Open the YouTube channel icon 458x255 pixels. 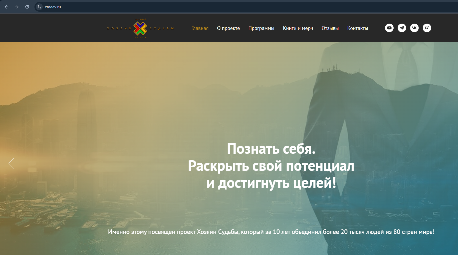[389, 28]
